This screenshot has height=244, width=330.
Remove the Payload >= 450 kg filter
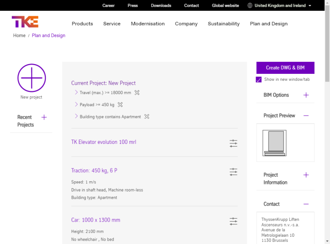120,104
